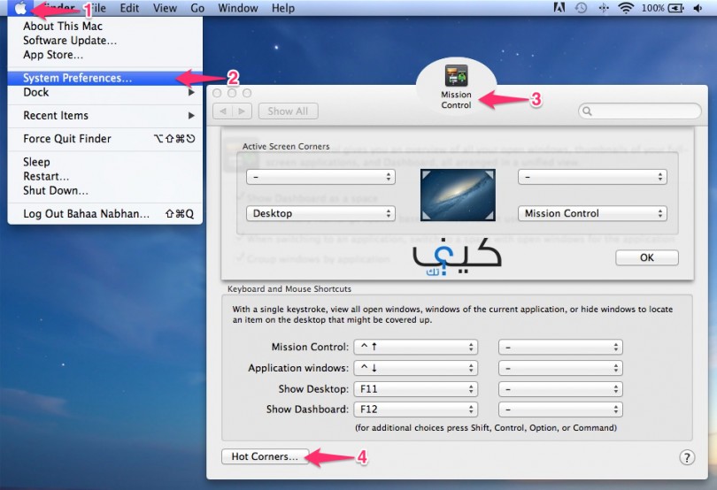This screenshot has width=717, height=490.
Task: Click the Time Machine menu bar icon
Action: 582,8
